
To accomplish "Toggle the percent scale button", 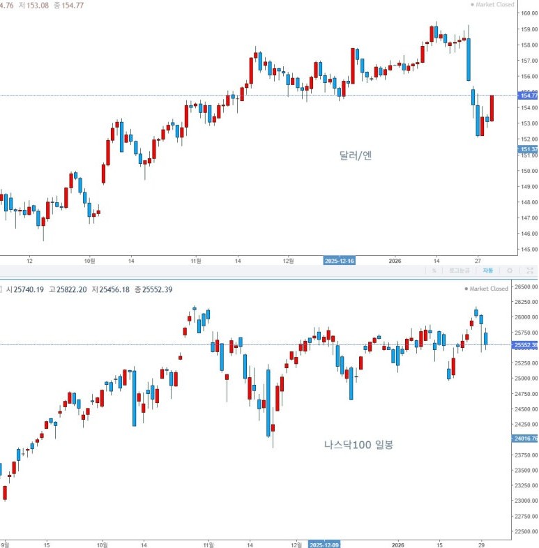I will tap(434, 271).
